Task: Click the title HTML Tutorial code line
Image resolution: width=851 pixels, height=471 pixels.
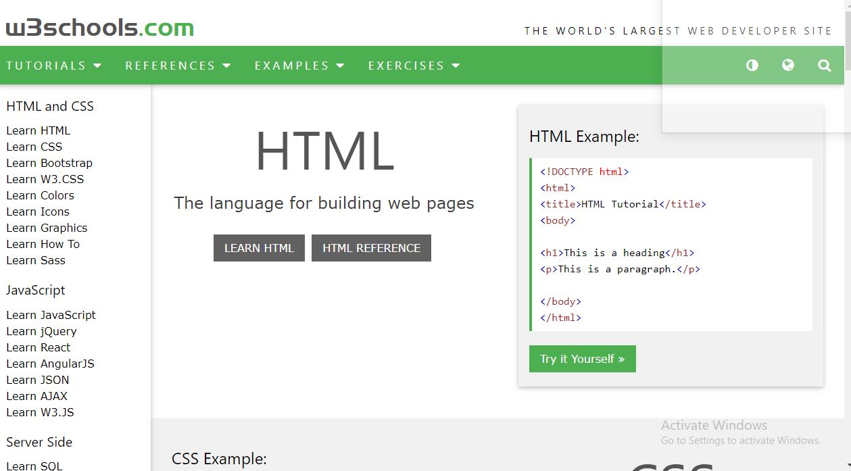Action: tap(623, 204)
